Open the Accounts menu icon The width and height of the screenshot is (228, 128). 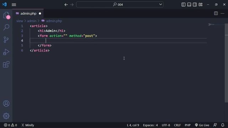click(x=6, y=103)
